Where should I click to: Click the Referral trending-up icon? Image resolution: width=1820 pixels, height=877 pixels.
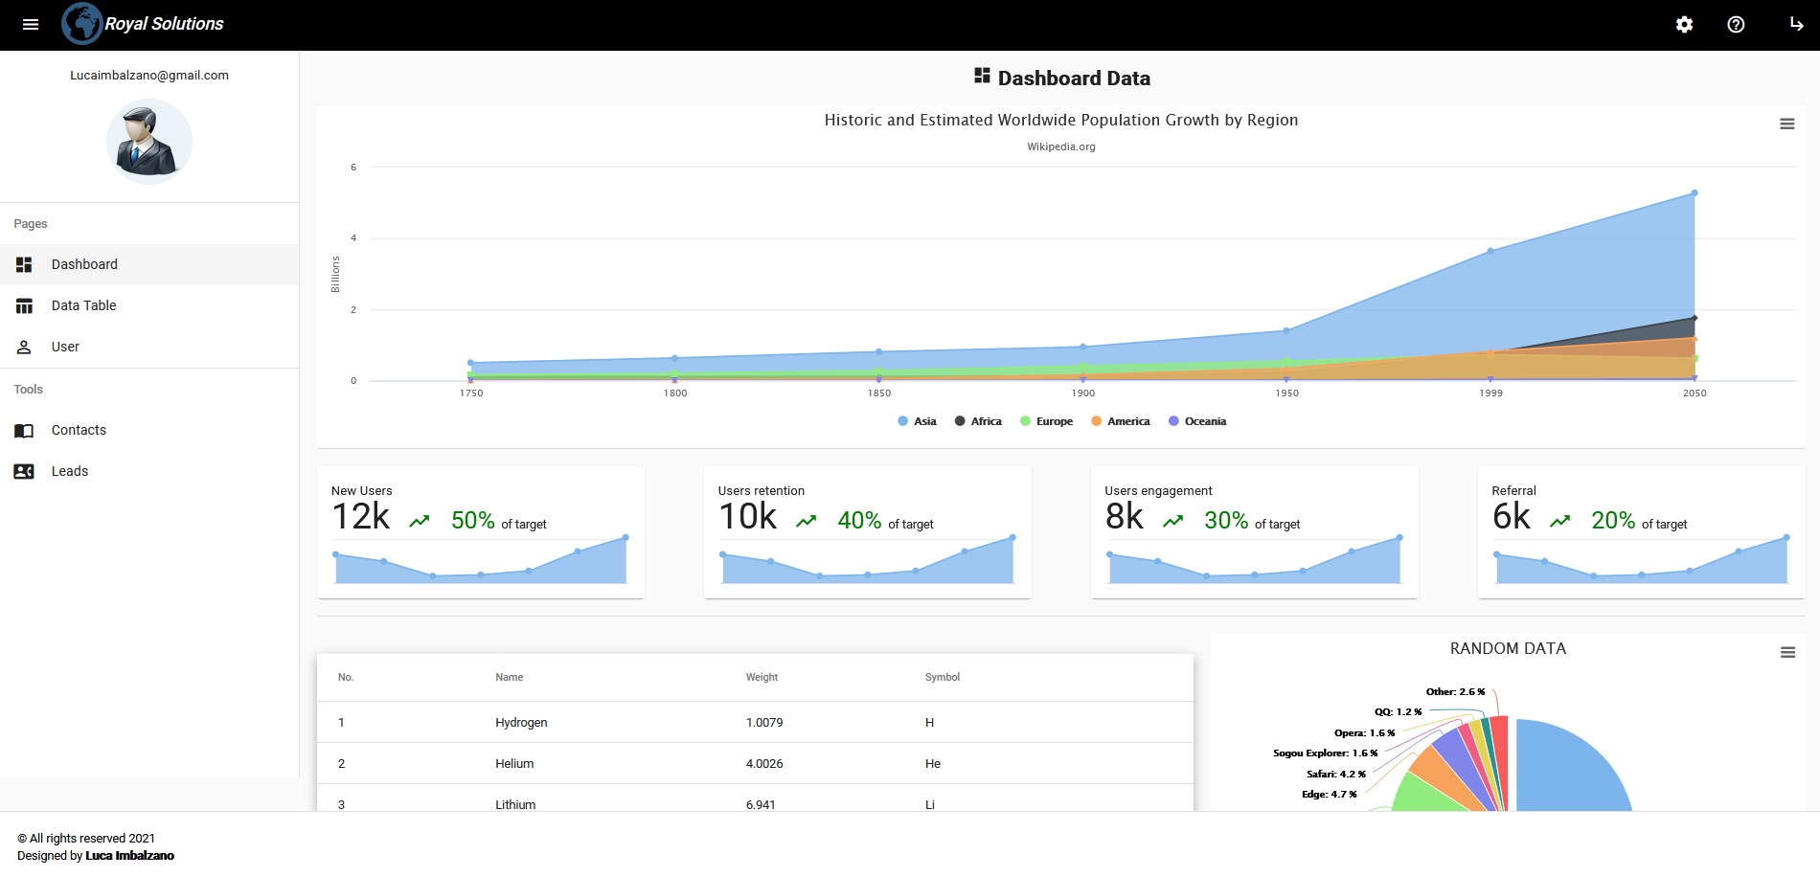(1560, 521)
